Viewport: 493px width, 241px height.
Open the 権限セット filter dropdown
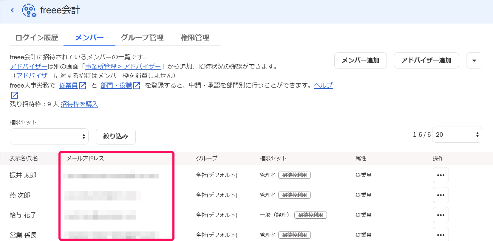(49, 136)
